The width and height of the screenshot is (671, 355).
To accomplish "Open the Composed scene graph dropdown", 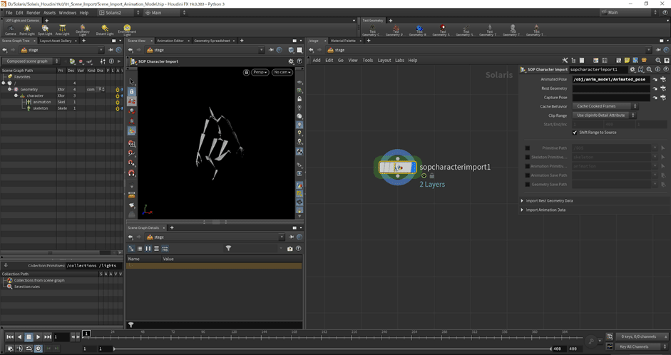I will point(31,61).
